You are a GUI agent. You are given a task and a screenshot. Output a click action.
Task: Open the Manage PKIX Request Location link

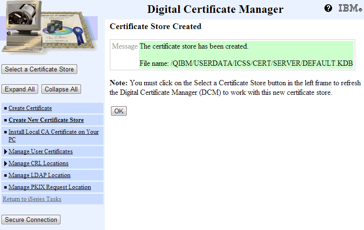(50, 187)
